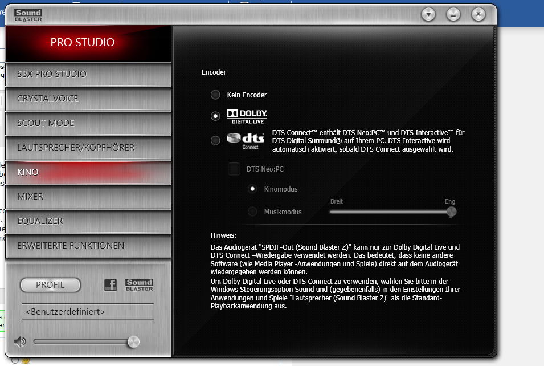The height and width of the screenshot is (366, 544).
Task: Click the DTS Connect logo
Action: coord(246,141)
